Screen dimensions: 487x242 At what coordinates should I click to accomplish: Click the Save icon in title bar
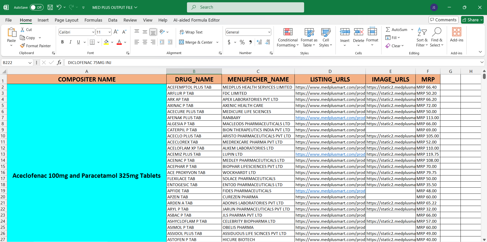(50, 7)
